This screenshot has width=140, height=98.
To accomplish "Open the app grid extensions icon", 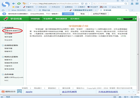I will pyautogui.click(x=137, y=3).
